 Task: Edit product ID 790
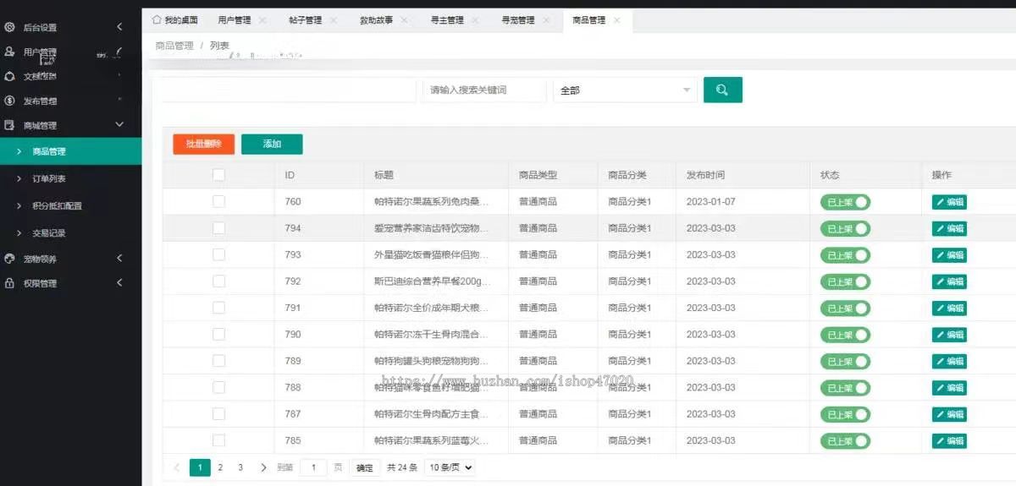pos(949,335)
